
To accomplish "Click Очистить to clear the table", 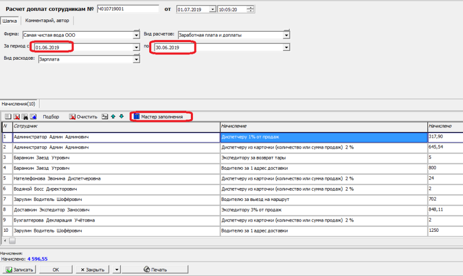I will 83,117.
